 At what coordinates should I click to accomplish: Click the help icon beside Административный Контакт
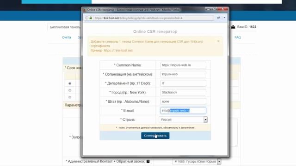(148, 161)
